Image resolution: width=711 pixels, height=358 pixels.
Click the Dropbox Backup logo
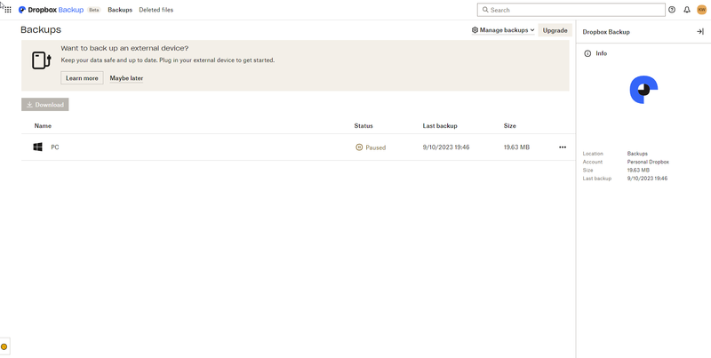click(x=51, y=10)
